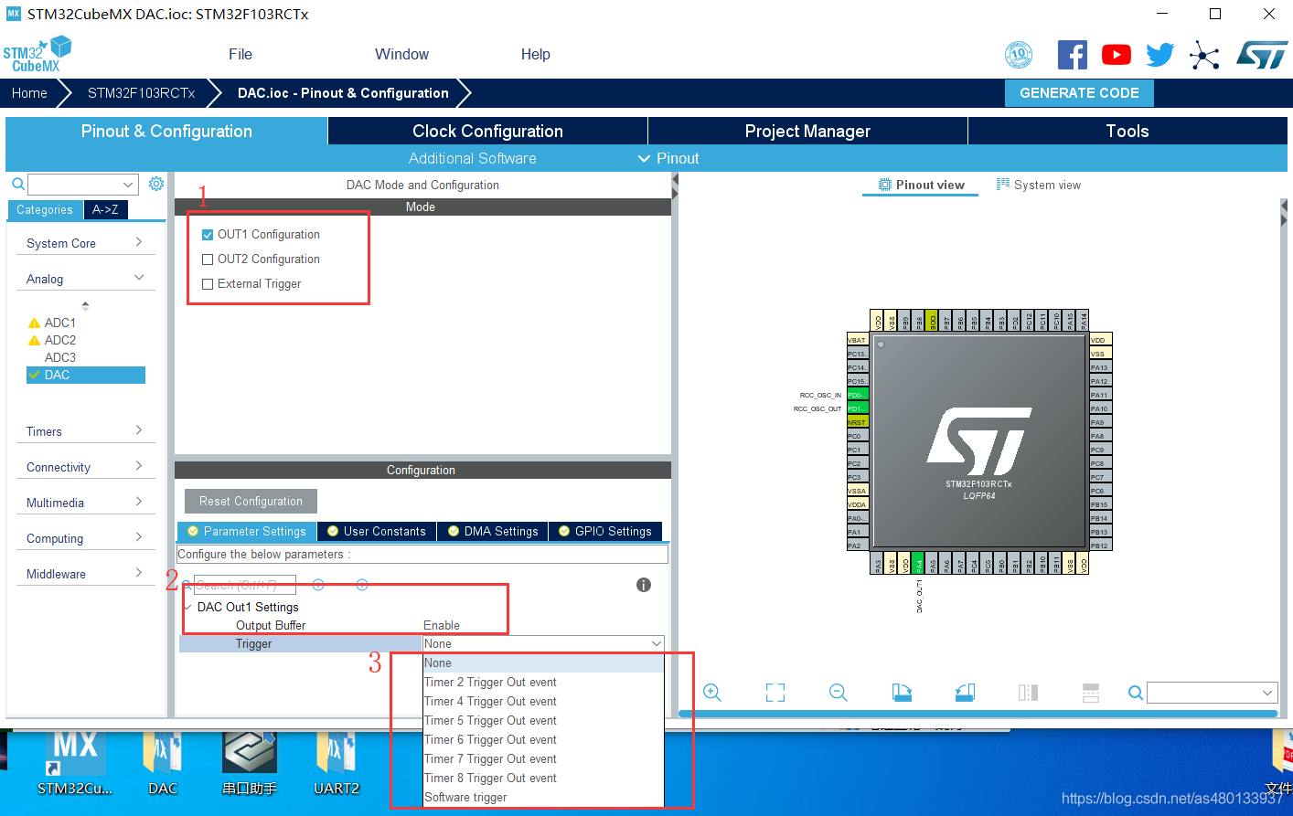Open the Help menu
Image resolution: width=1293 pixels, height=816 pixels.
[x=536, y=54]
